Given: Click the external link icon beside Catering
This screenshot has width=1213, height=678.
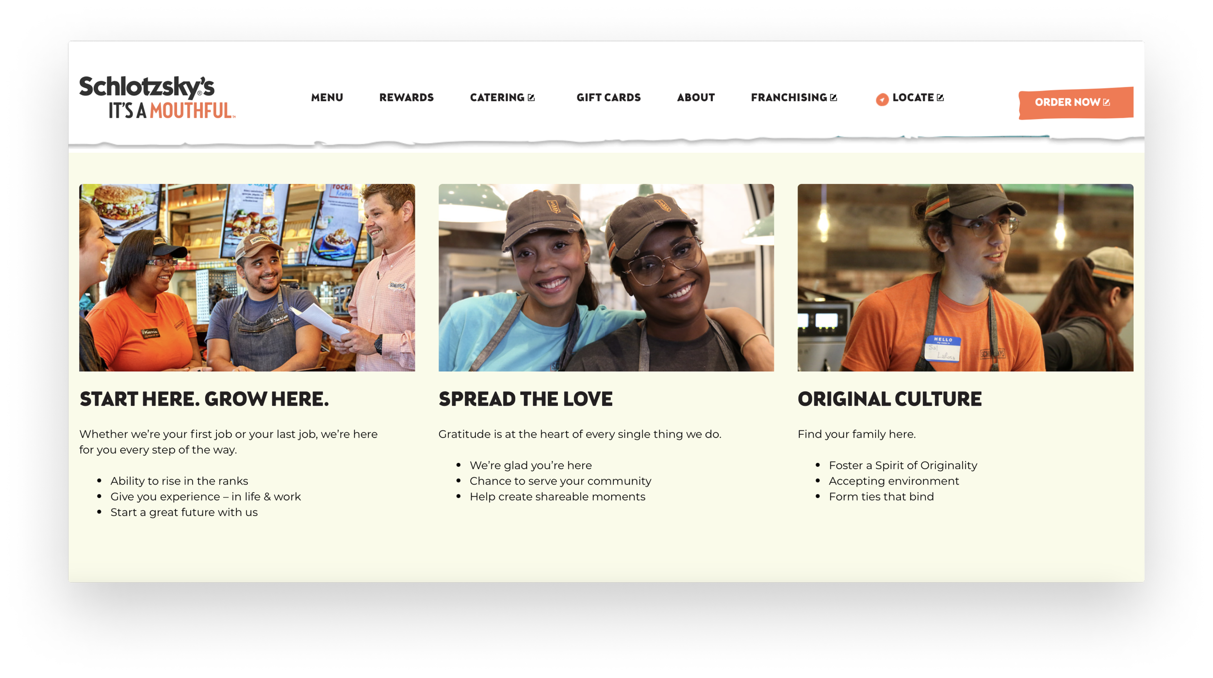Looking at the screenshot, I should 531,97.
